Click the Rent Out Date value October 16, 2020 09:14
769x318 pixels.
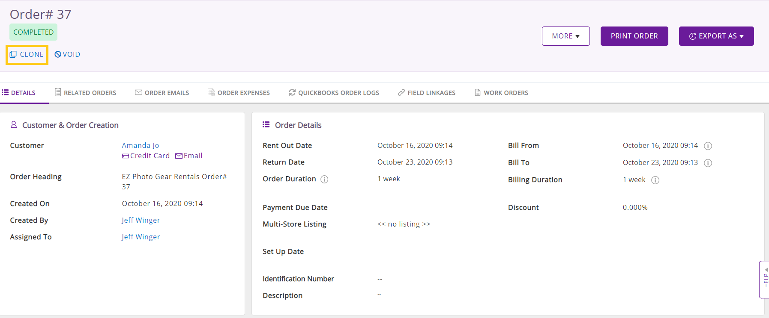click(x=415, y=145)
